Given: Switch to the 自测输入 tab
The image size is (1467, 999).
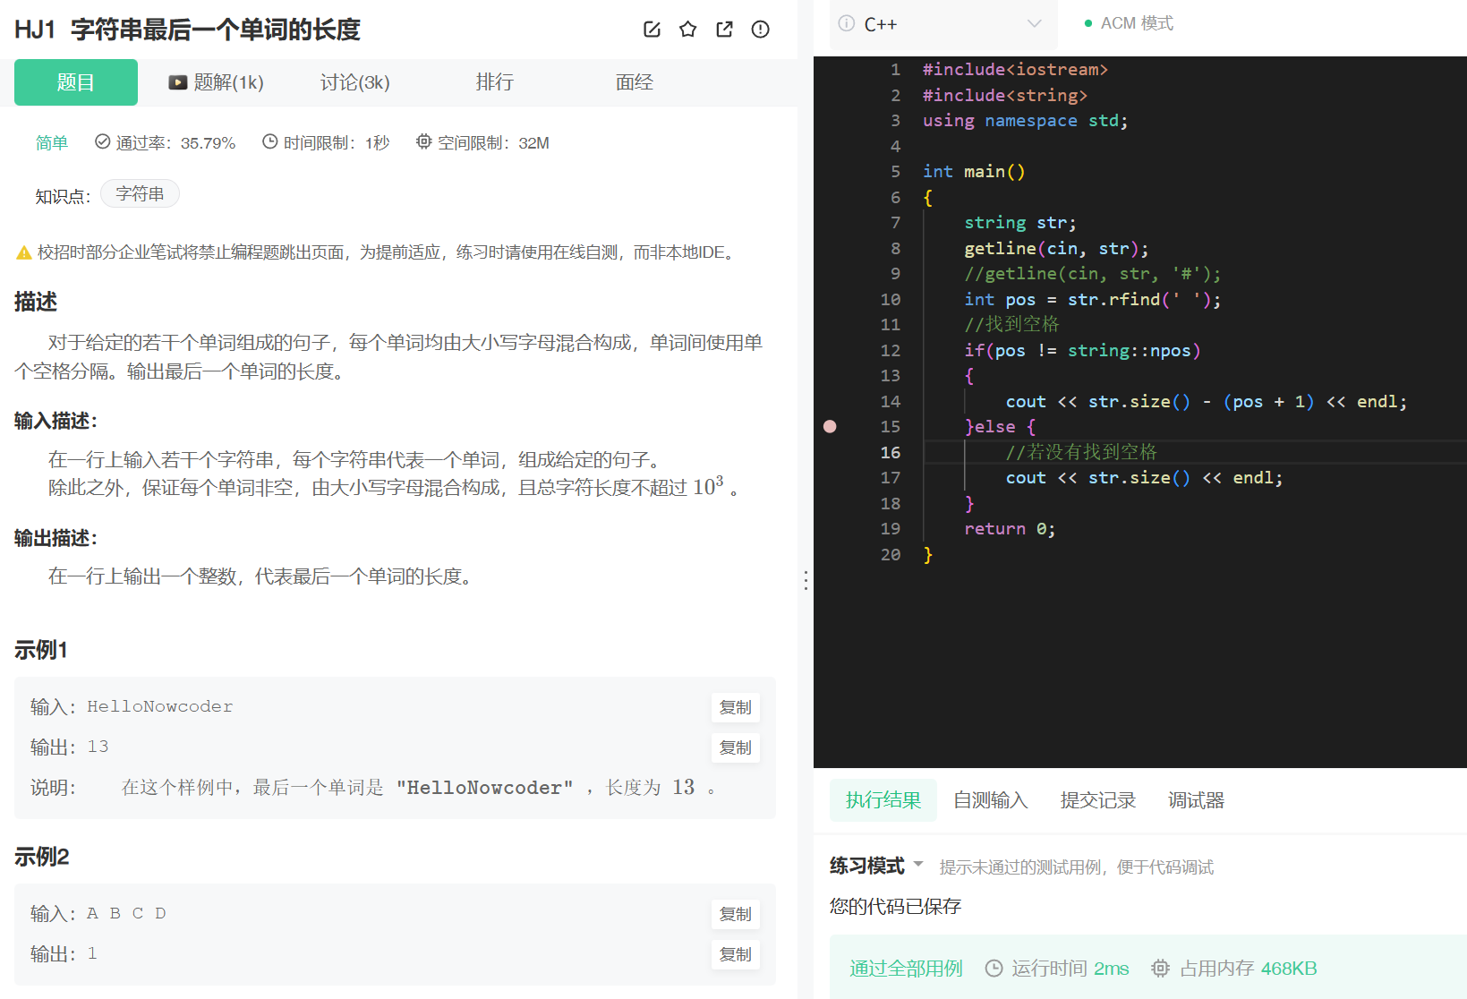Looking at the screenshot, I should [x=990, y=799].
